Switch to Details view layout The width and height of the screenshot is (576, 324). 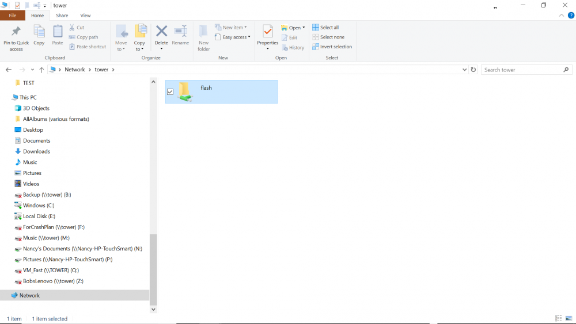558,318
